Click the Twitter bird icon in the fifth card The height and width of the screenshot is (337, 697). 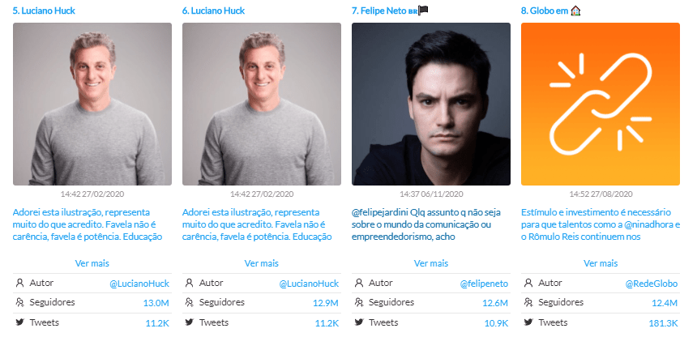click(x=19, y=322)
